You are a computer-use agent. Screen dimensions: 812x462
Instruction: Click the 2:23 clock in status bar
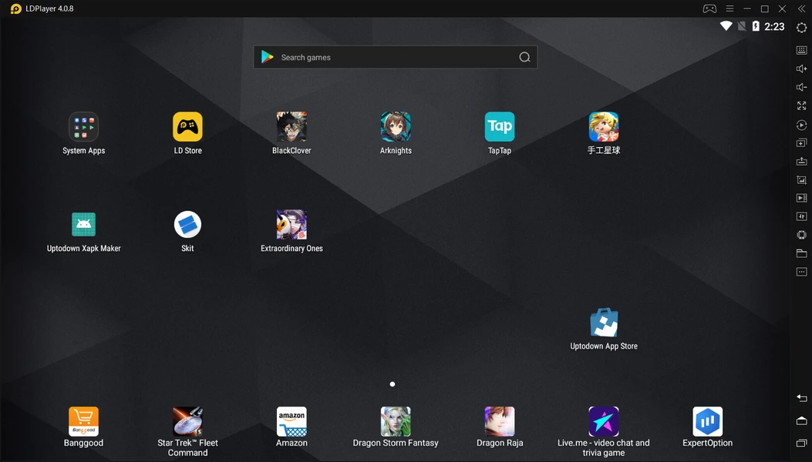coord(775,26)
